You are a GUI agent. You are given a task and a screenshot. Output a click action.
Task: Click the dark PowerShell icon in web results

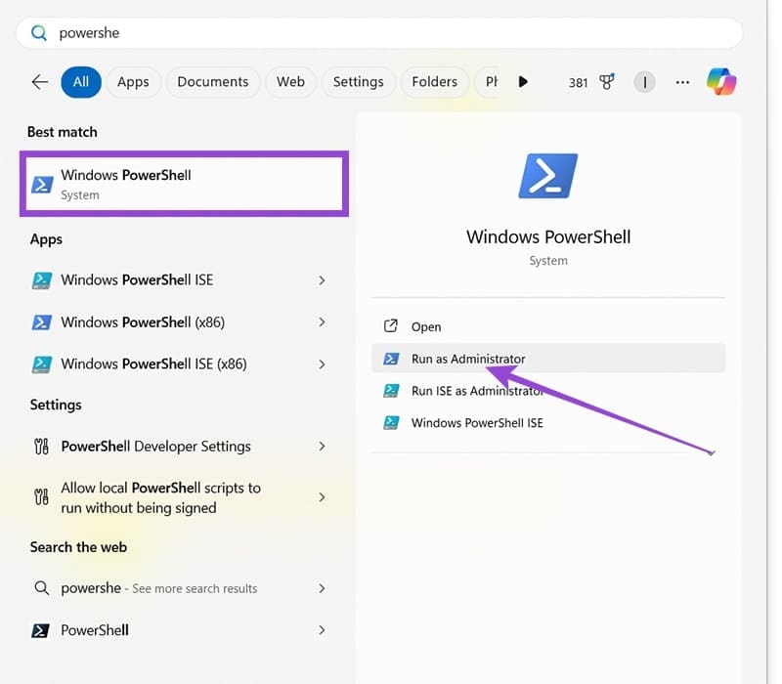coord(40,630)
